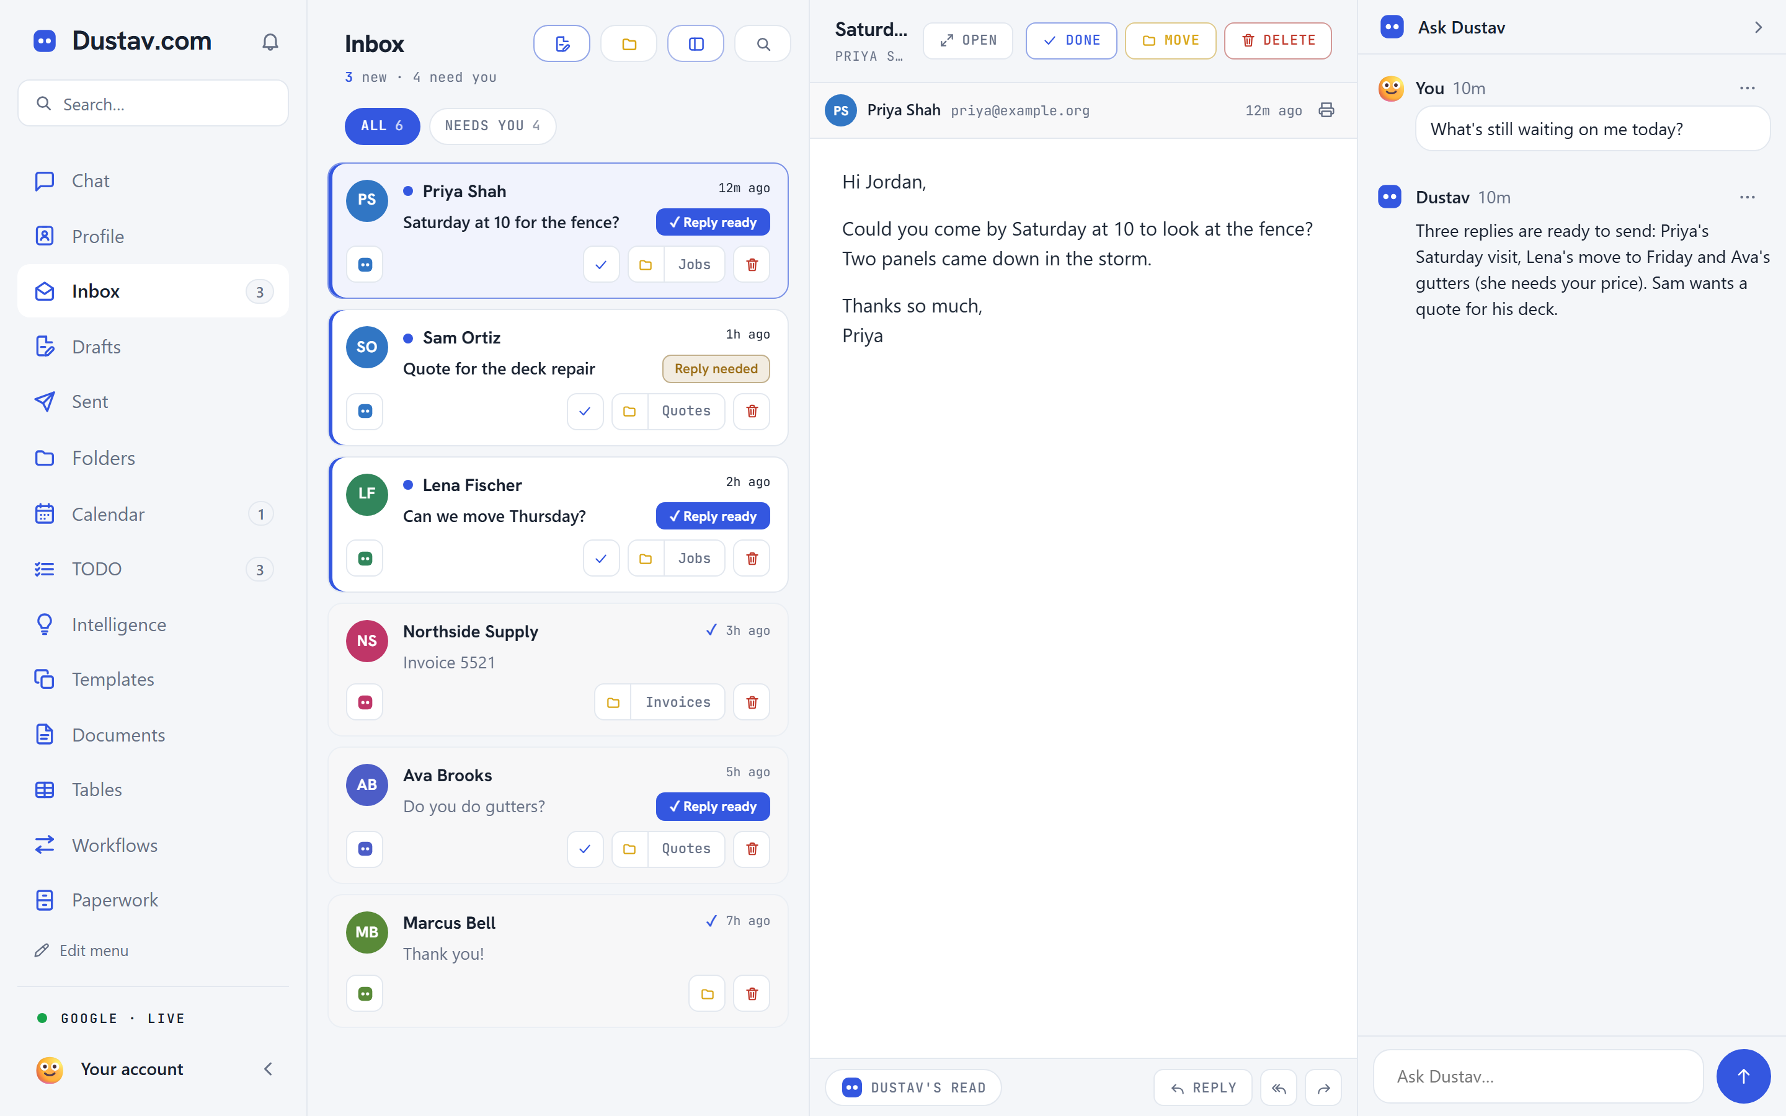This screenshot has width=1786, height=1116.
Task: Open Dustav assistant icon on Northside Supply card
Action: click(x=365, y=702)
